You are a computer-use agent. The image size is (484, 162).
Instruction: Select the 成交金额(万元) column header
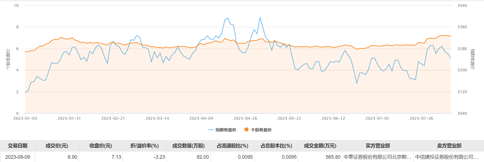coord(320,146)
